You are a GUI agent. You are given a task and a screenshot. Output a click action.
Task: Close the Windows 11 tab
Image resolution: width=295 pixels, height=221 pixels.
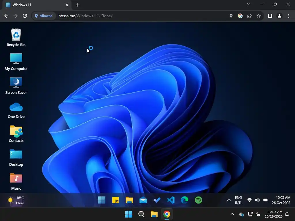67,5
